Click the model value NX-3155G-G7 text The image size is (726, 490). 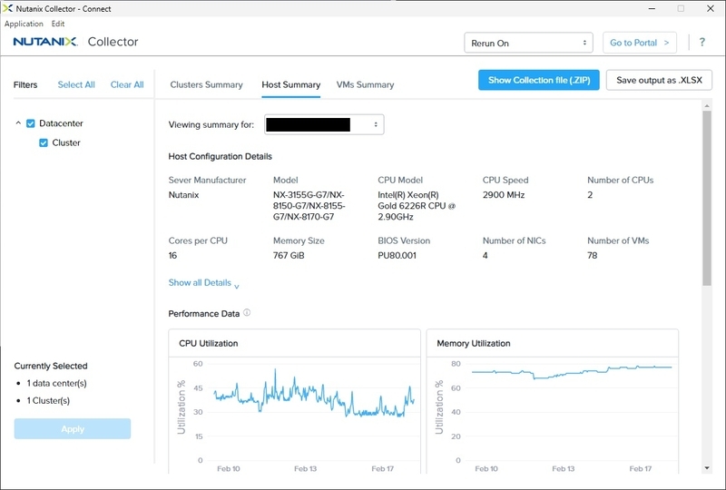pyautogui.click(x=309, y=206)
